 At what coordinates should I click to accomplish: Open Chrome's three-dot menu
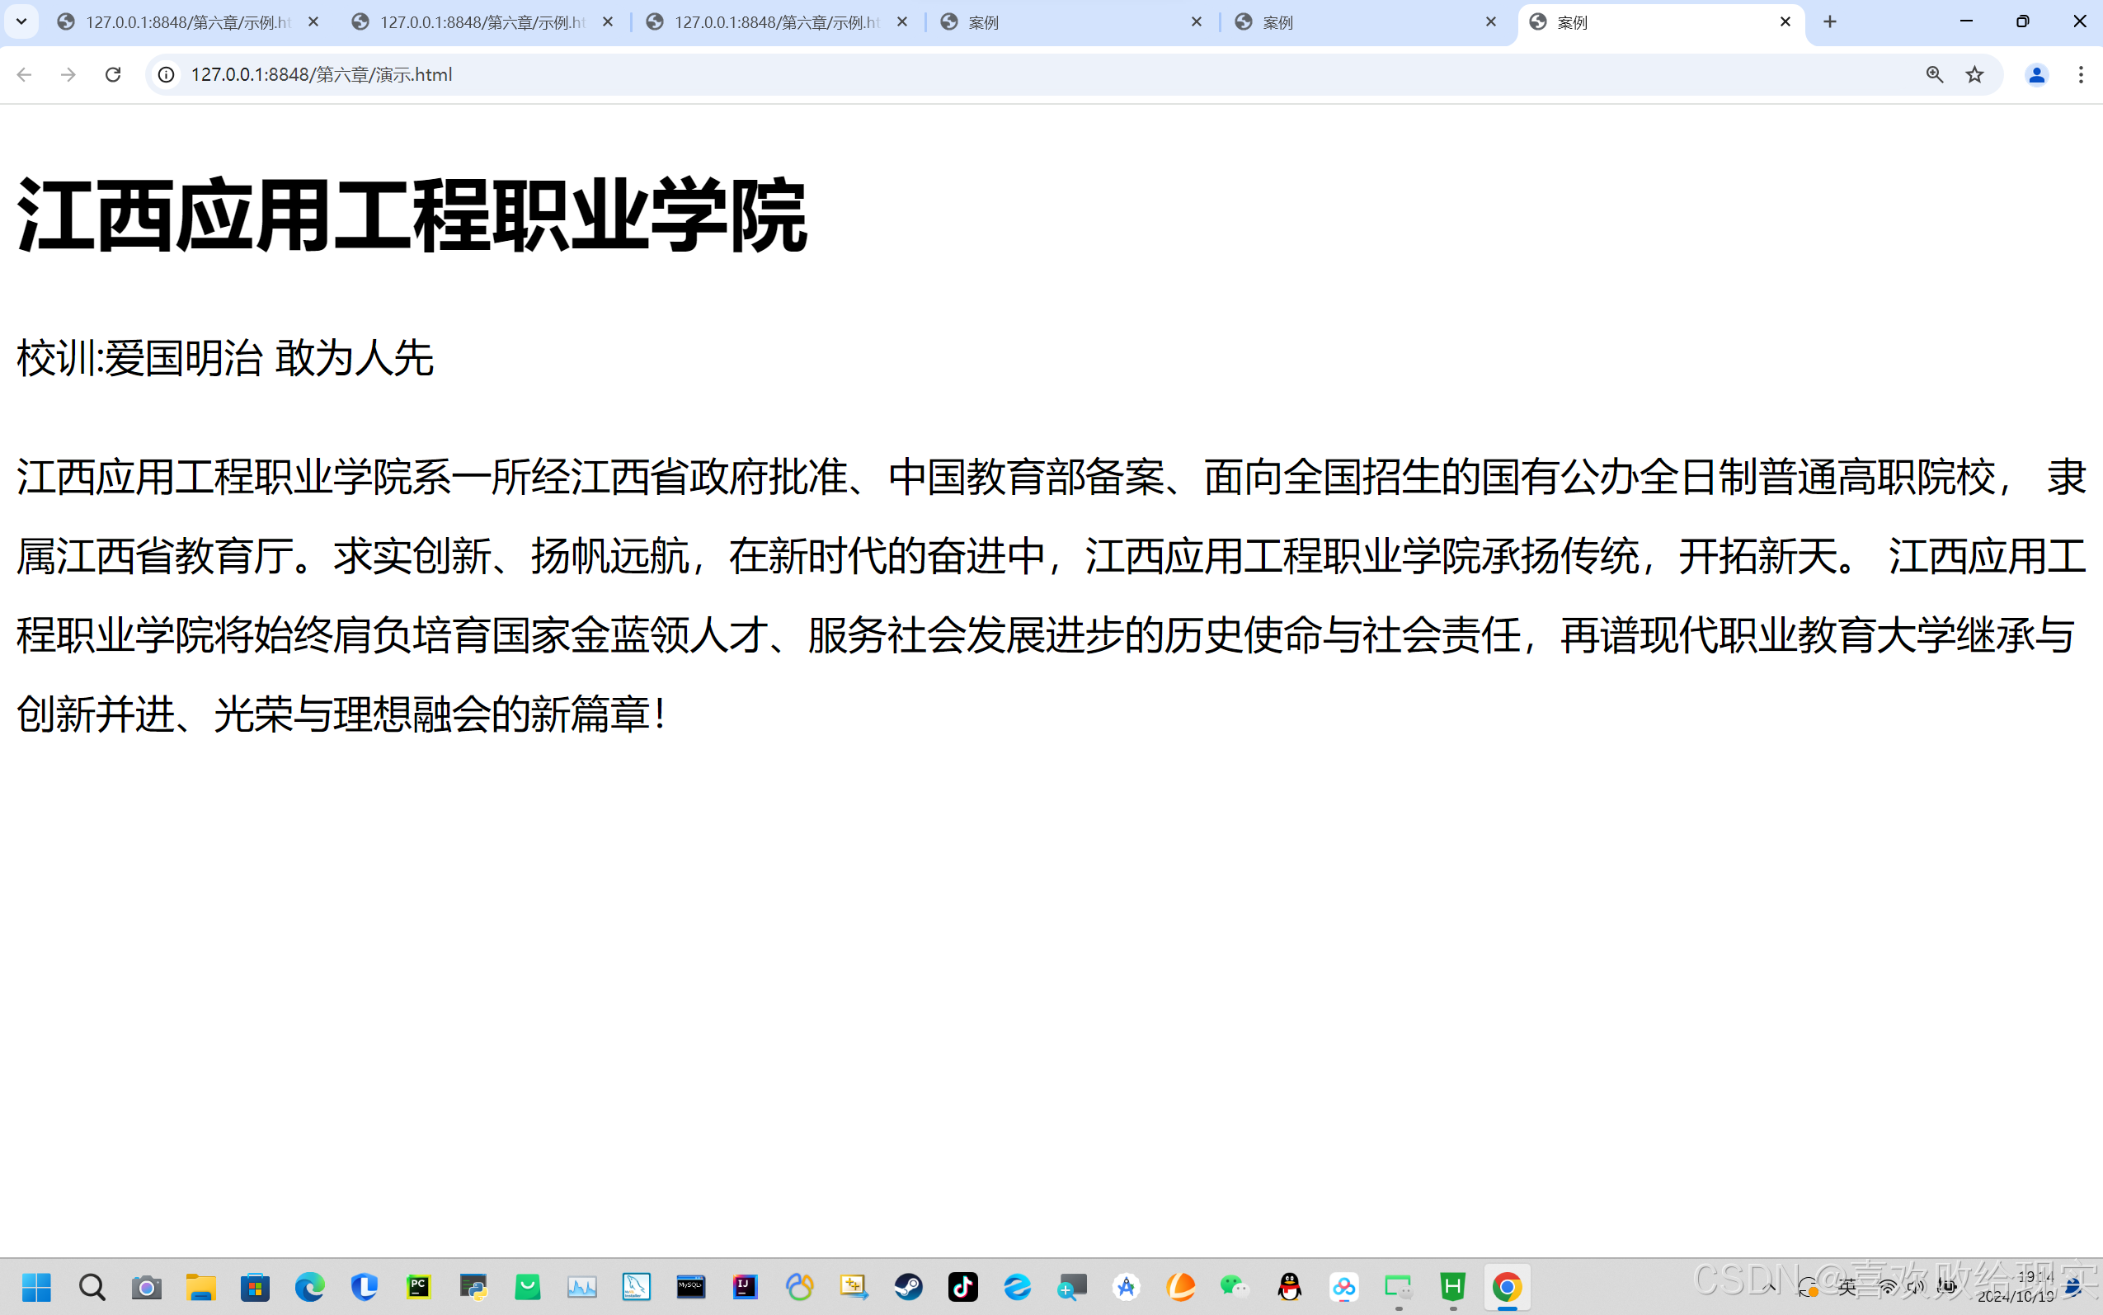(2081, 75)
